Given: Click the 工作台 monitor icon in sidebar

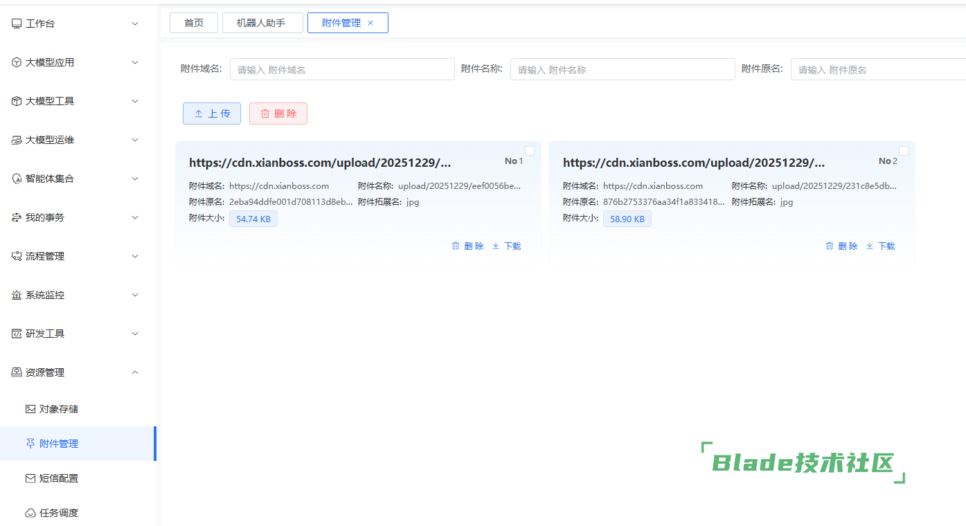Looking at the screenshot, I should 17,24.
